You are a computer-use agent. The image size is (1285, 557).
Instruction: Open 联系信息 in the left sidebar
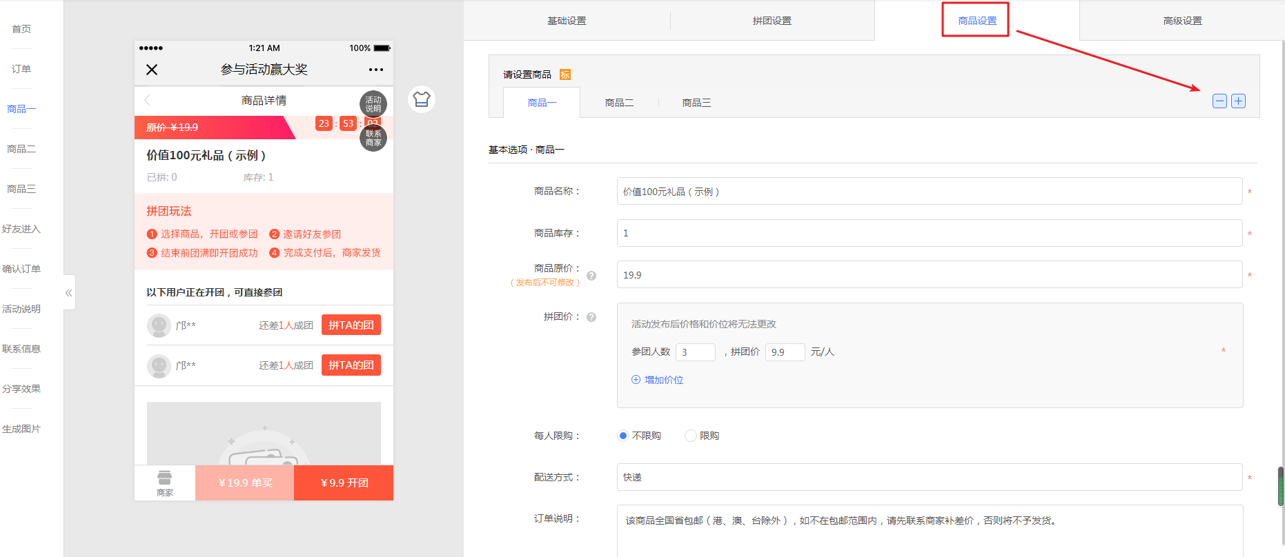coord(21,349)
